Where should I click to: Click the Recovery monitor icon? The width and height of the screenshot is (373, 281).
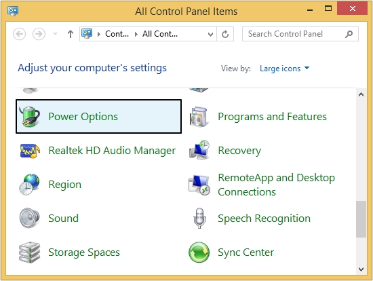point(199,150)
